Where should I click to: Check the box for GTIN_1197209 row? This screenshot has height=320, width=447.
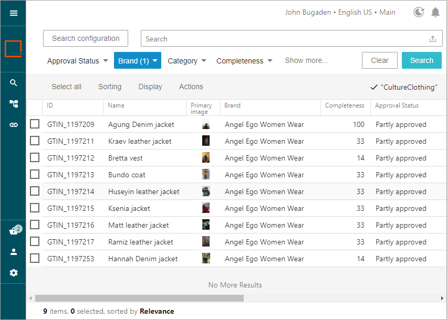point(35,124)
